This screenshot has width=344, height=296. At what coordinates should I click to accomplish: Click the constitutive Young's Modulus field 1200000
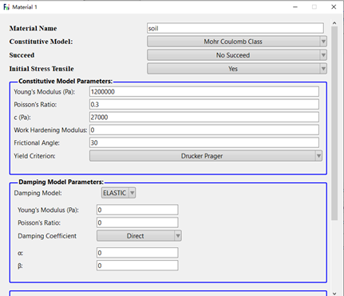pyautogui.click(x=204, y=92)
